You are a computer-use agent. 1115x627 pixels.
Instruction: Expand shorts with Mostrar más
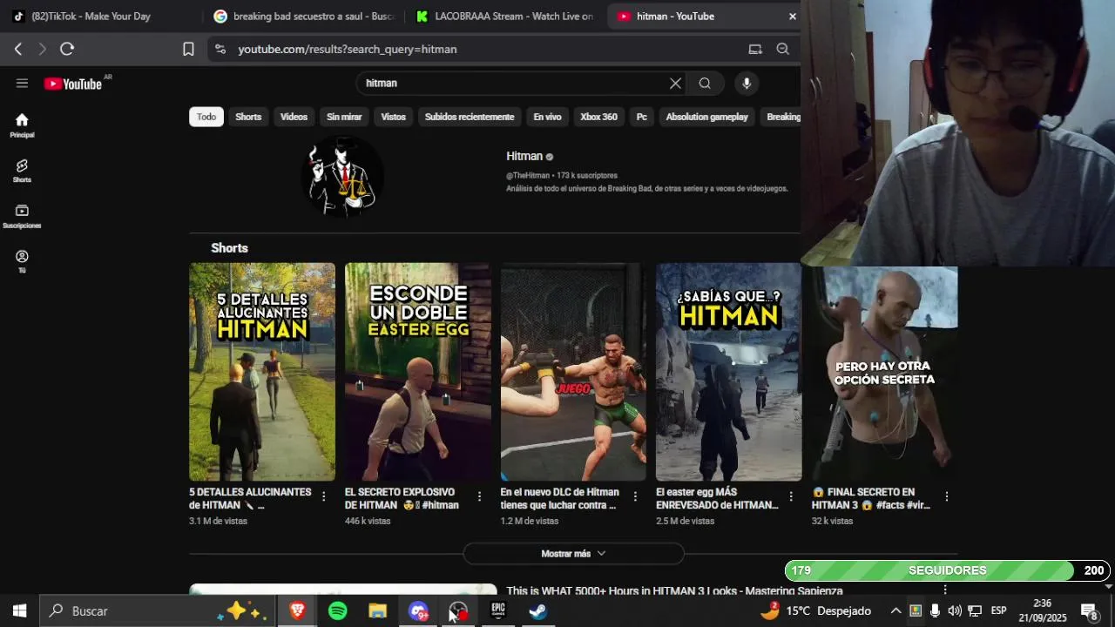(573, 554)
